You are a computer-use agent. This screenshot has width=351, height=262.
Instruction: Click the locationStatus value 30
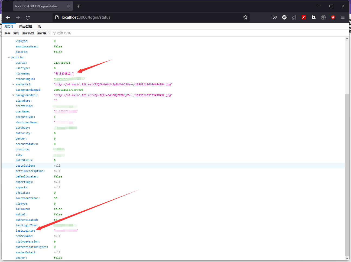[56, 198]
